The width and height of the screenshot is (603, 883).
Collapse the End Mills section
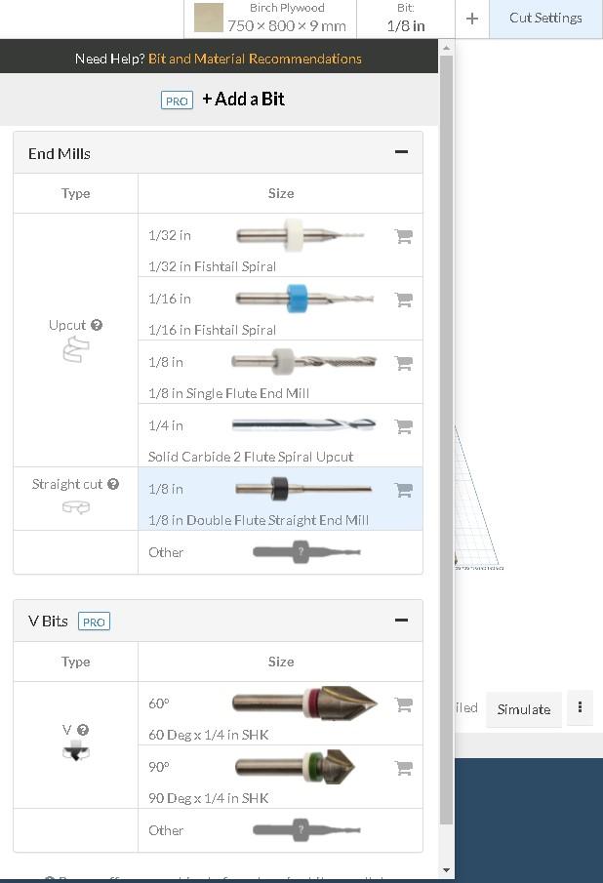point(400,152)
